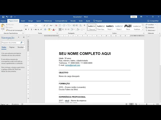Screen dimensions: 161x120
Task: Collapse the ribbon with the chevron
Action: (159, 33)
